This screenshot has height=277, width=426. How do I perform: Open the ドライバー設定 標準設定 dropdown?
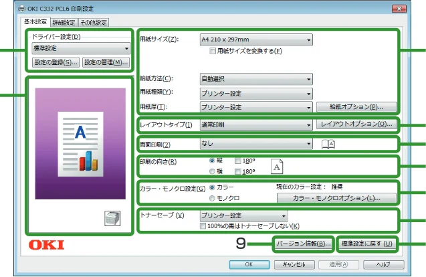[x=81, y=49]
